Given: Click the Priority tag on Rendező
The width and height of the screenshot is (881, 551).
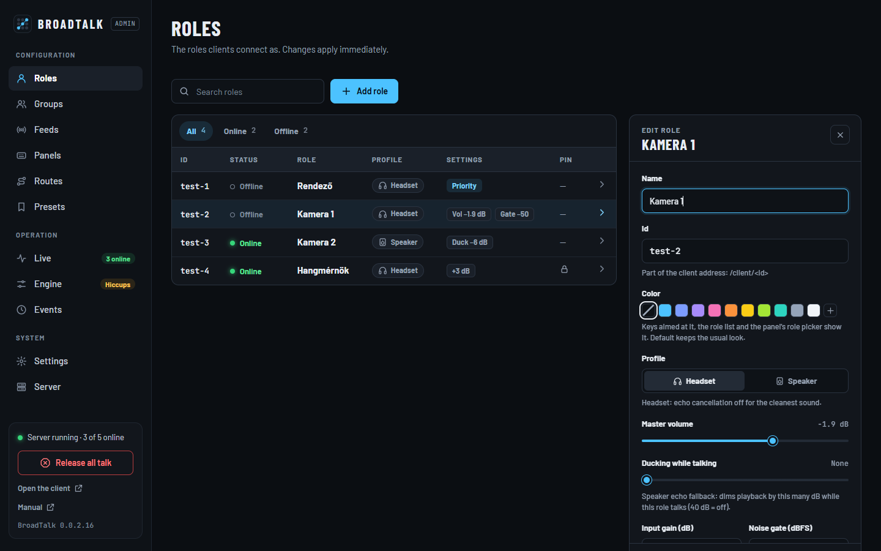Looking at the screenshot, I should click(464, 186).
